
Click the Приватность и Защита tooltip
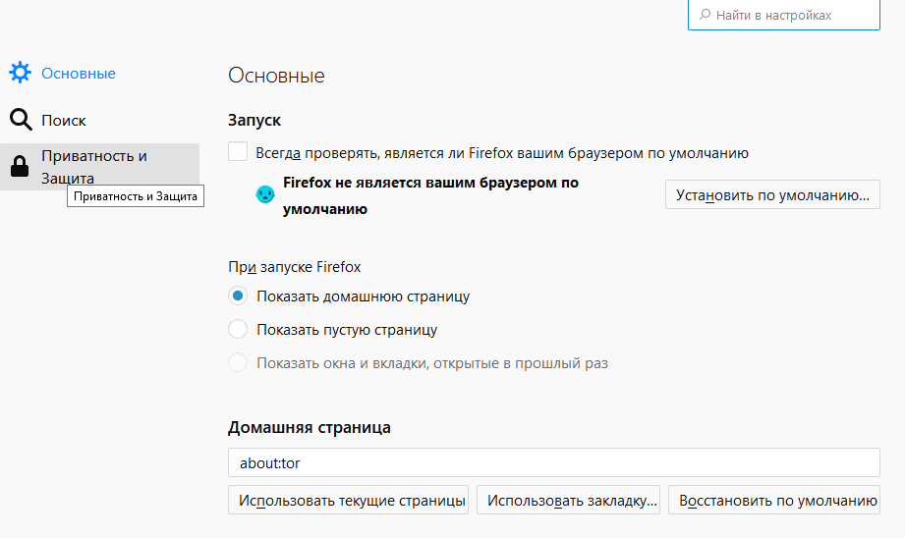(x=135, y=196)
